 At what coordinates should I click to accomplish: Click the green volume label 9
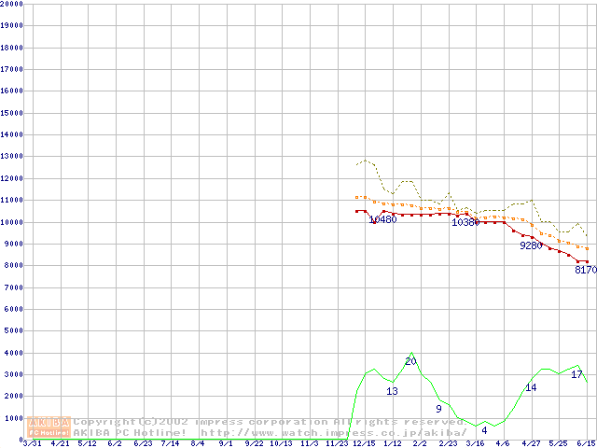(x=438, y=409)
